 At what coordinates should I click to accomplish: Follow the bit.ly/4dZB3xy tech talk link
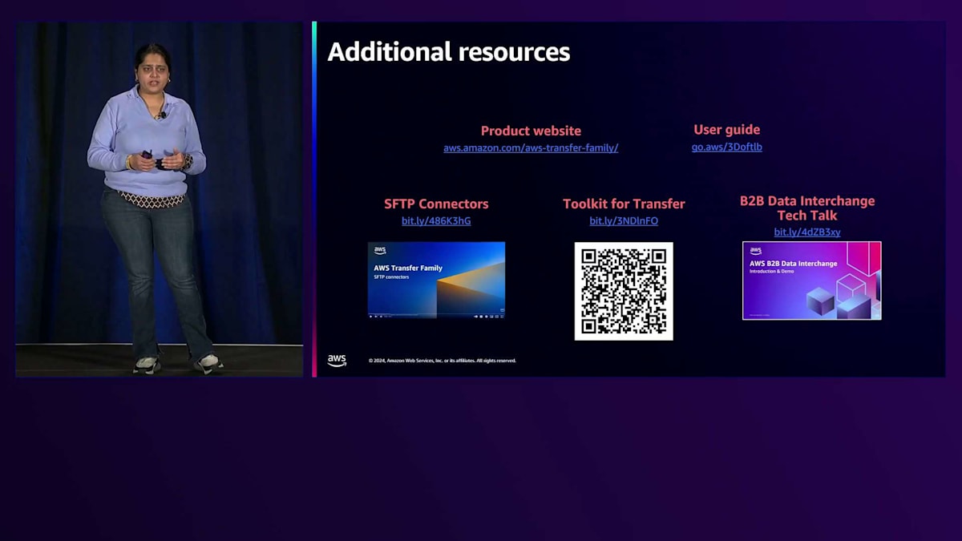pos(807,232)
